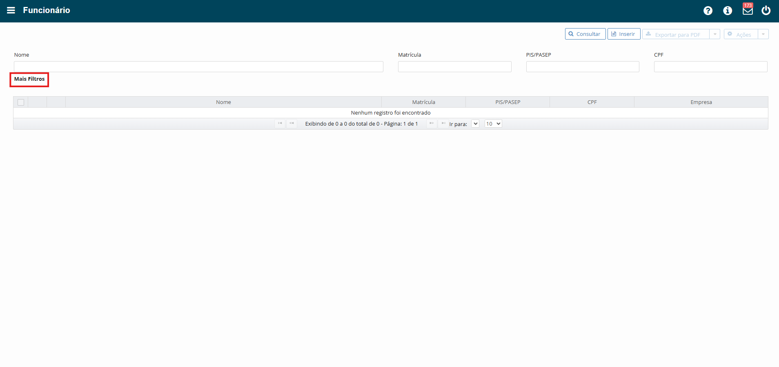The height and width of the screenshot is (367, 779).
Task: Sort by the Matrícula column header
Action: click(x=423, y=102)
